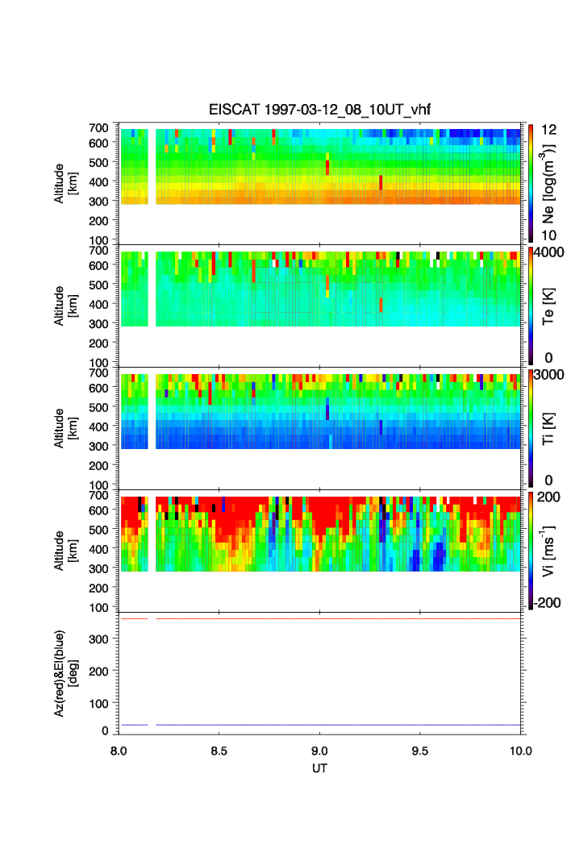Image resolution: width=571 pixels, height=857 pixels.
Task: Click the Altitude [km] label of Te panel
Action: 65,306
